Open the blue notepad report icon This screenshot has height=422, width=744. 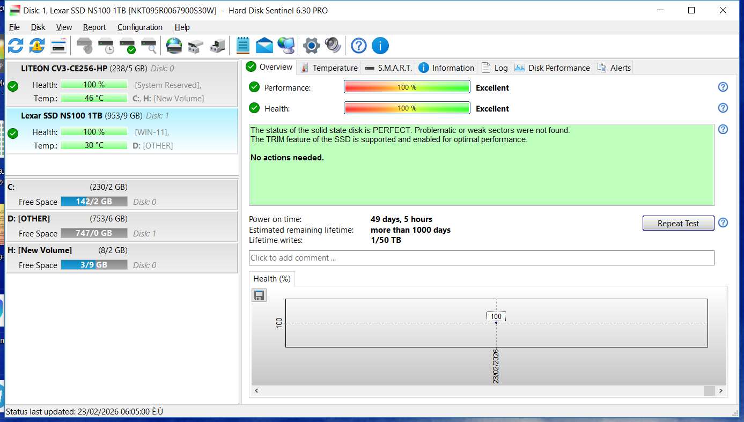[x=243, y=46]
